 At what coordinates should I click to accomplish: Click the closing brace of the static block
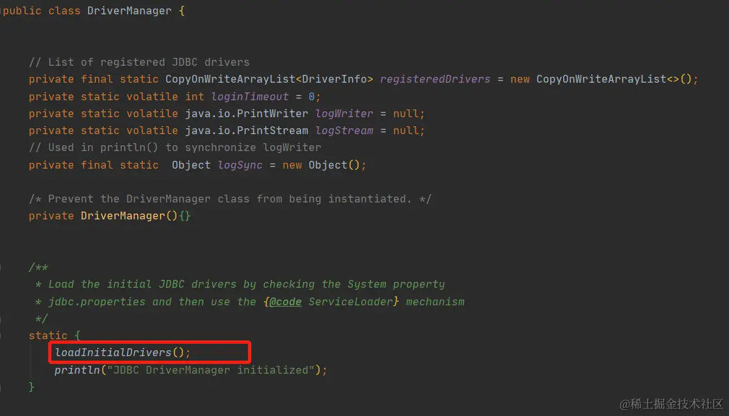32,387
